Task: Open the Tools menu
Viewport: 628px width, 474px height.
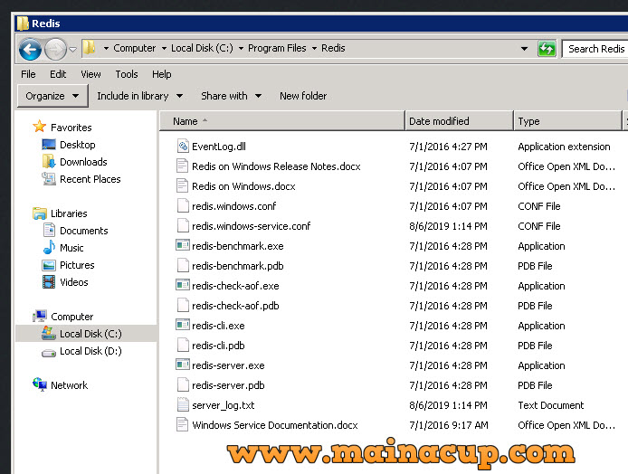Action: coord(127,74)
